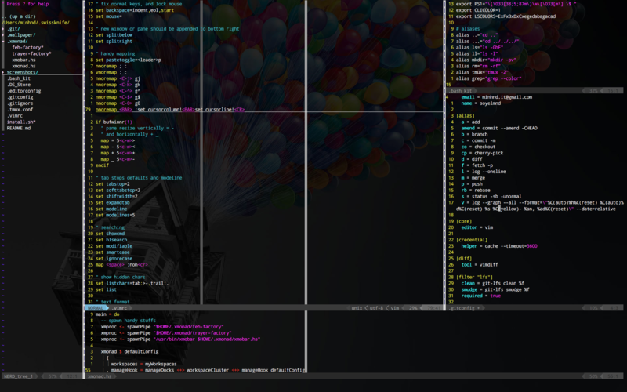
Task: Click the 'xmonad $ defaultConfig' line
Action: pos(129,351)
